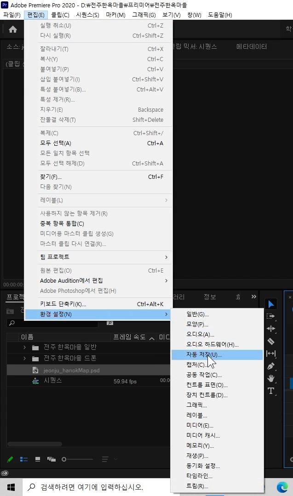This screenshot has width=293, height=496.
Task: Open 일반(G)... preferences
Action: [217, 314]
